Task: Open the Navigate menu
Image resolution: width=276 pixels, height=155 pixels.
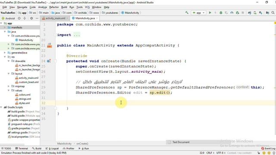Action: point(22,7)
